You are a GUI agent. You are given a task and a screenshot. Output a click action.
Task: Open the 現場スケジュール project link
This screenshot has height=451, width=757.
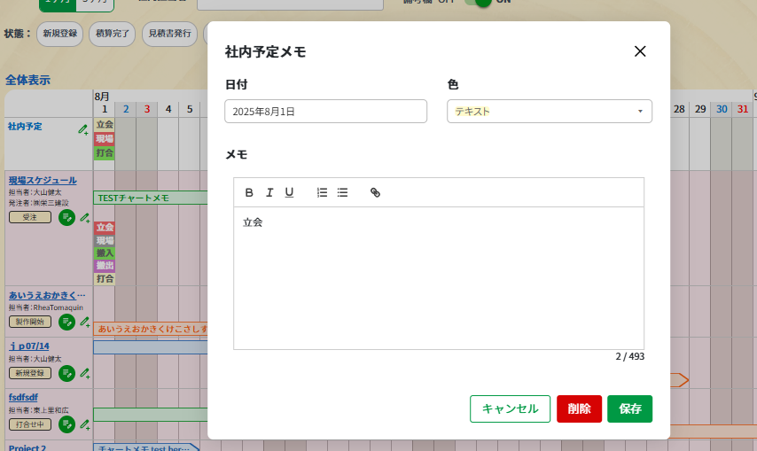(43, 181)
